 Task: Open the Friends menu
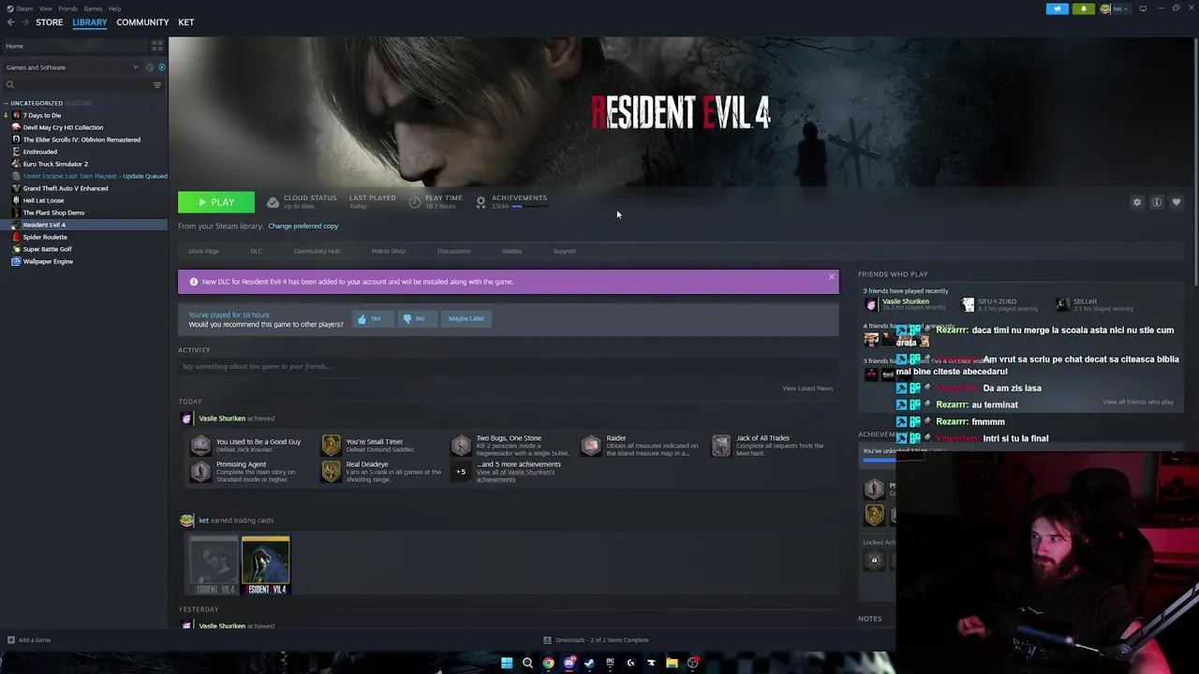coord(67,8)
